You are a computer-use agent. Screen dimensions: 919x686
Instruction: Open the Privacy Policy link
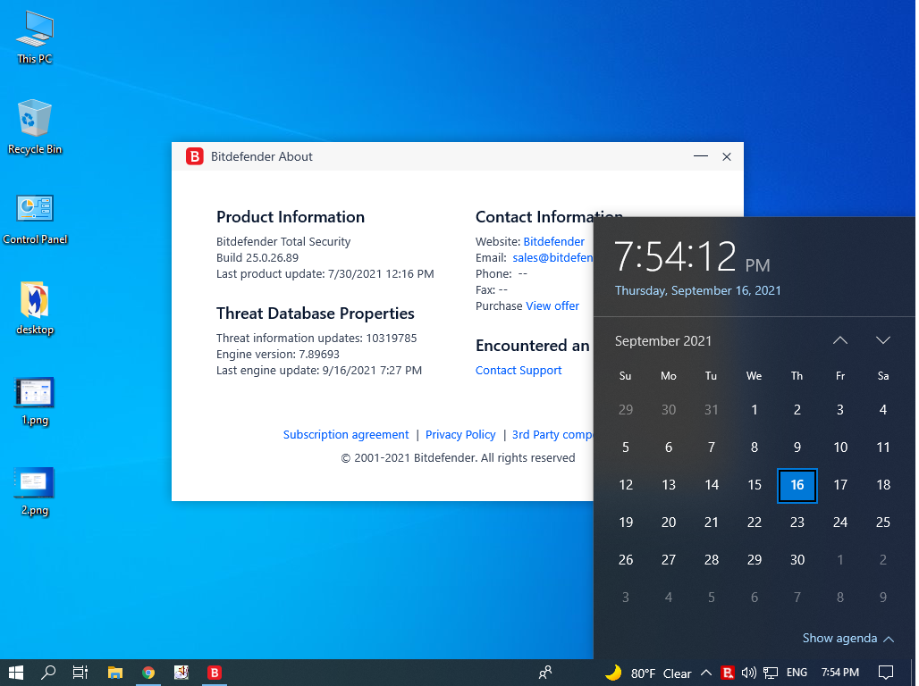[460, 435]
